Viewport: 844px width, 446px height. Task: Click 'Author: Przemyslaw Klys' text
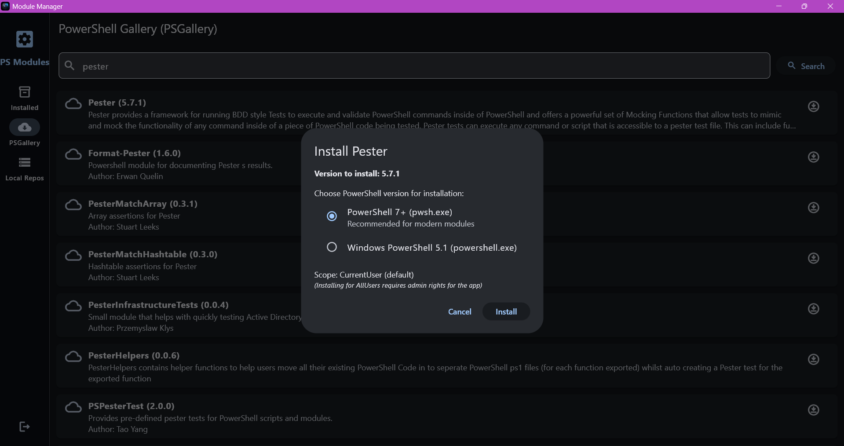[131, 328]
